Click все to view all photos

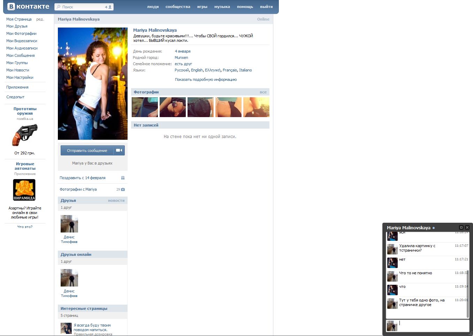point(263,92)
